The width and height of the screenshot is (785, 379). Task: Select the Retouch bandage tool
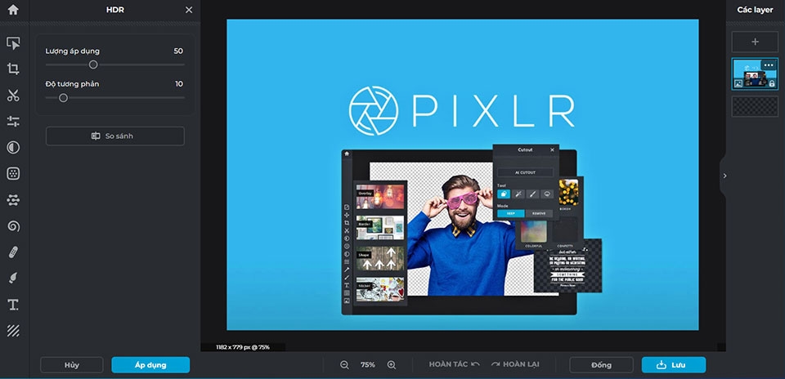[13, 252]
